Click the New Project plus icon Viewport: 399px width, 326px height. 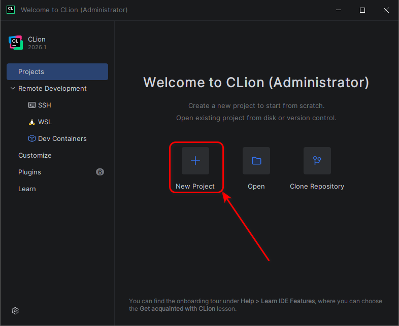point(195,161)
